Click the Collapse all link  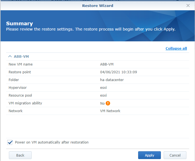coord(176,48)
